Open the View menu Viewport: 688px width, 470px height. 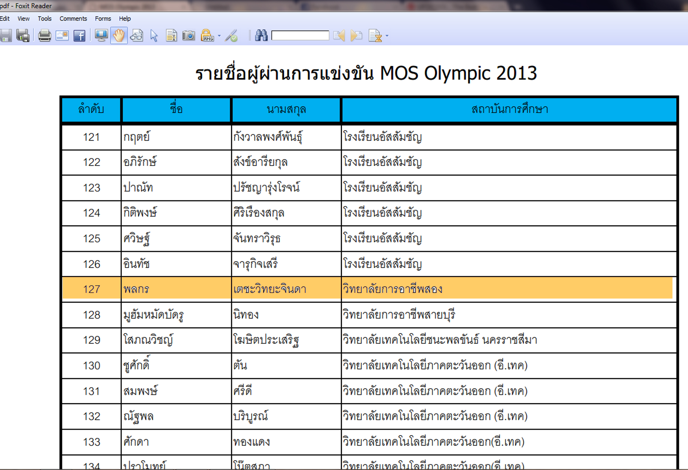(23, 19)
